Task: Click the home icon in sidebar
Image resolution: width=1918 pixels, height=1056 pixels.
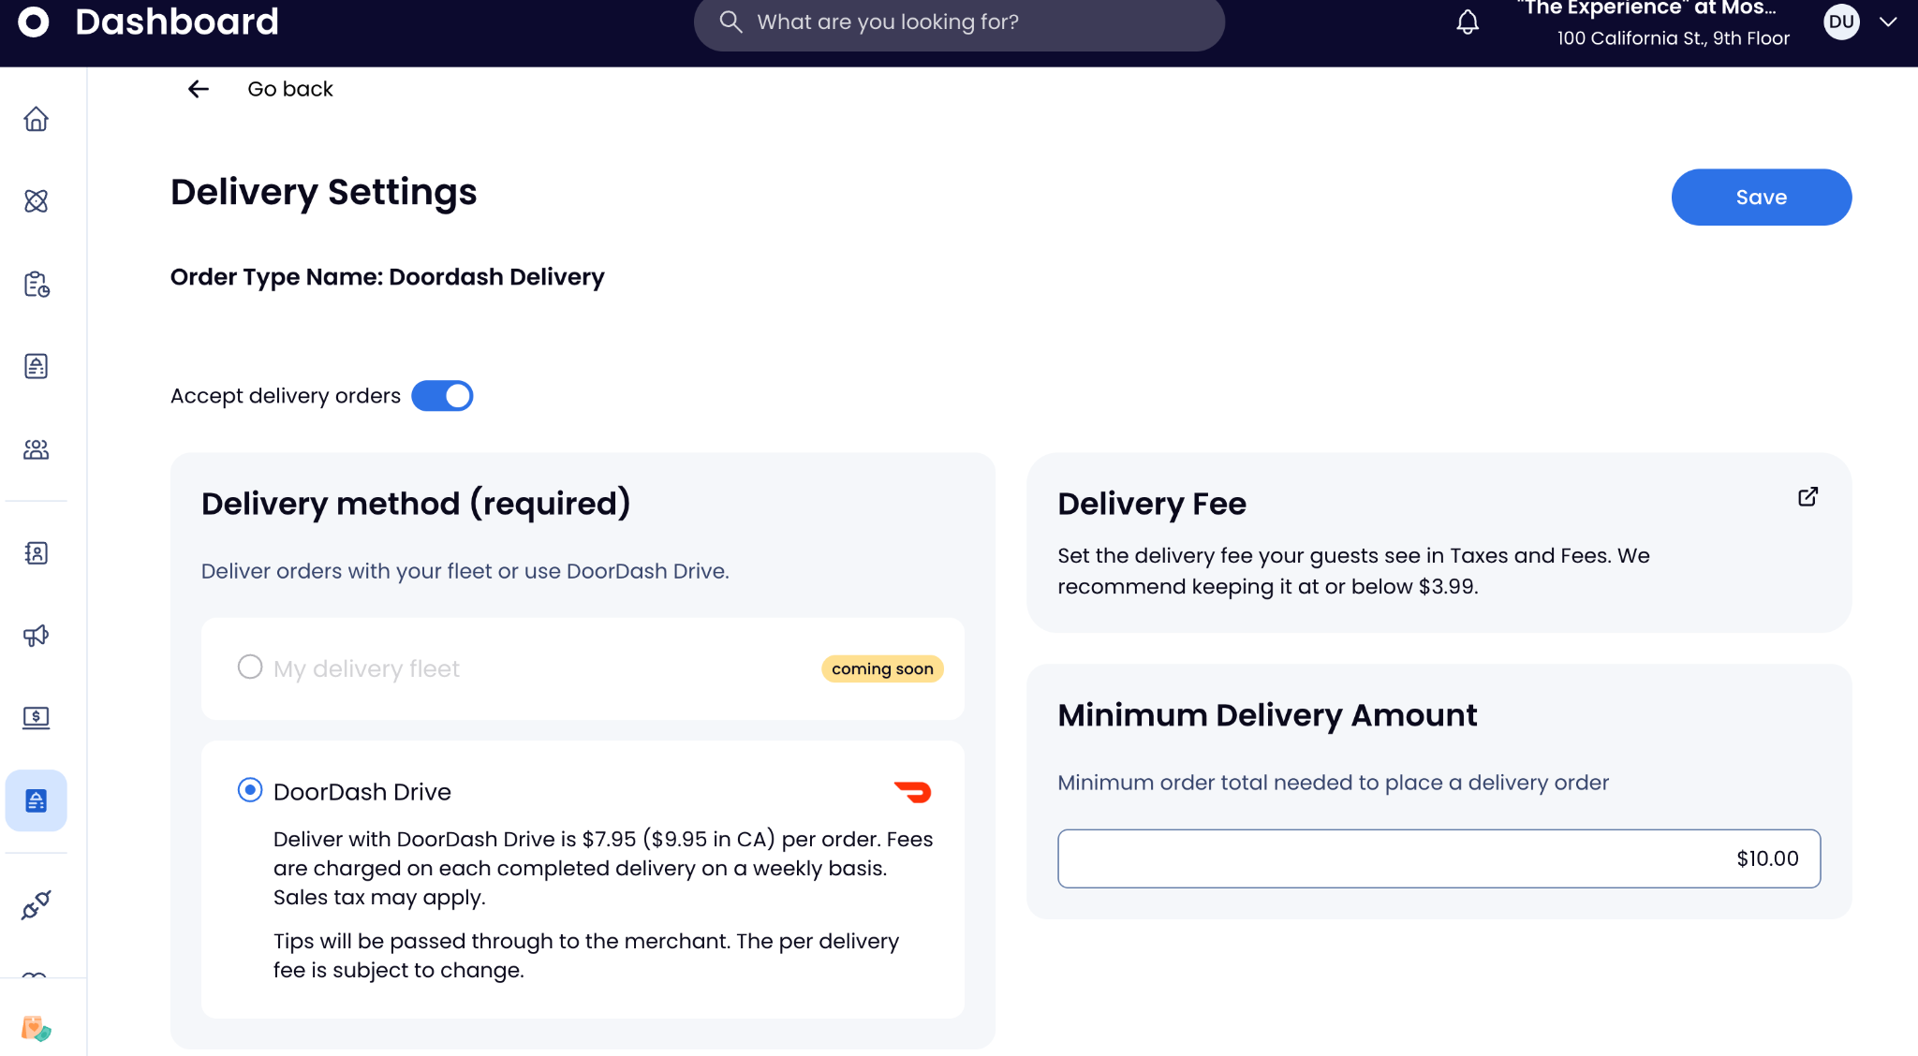Action: coord(36,119)
